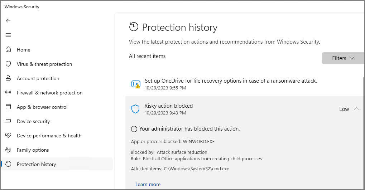Open the Filters dropdown
365x190 pixels.
pos(343,58)
